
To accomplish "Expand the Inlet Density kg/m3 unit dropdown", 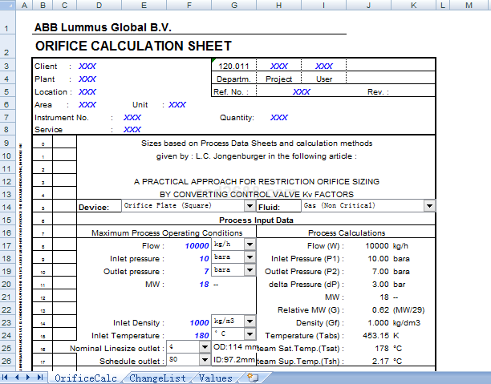I will point(250,321).
